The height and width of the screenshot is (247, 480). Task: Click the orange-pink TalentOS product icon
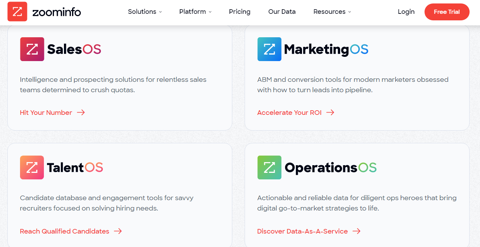[x=32, y=167]
